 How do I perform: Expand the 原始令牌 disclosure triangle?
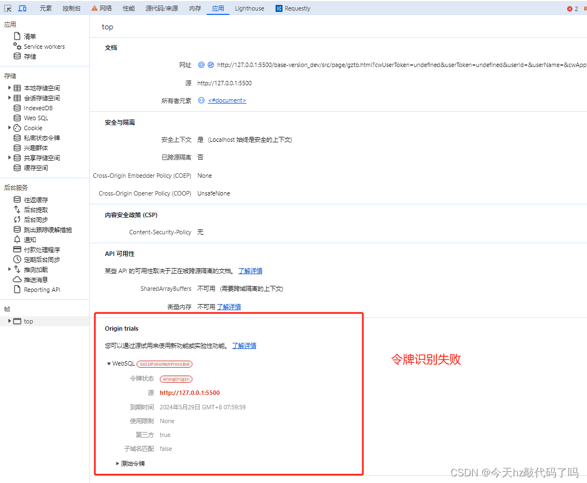coord(117,464)
